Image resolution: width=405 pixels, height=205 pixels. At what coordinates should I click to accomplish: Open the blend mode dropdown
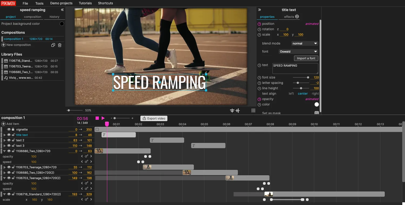[x=305, y=43]
